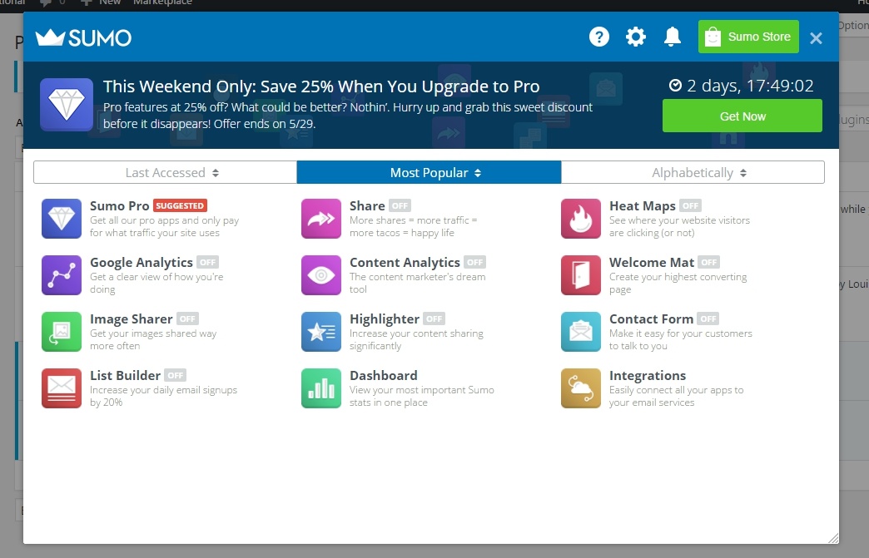Toggle the Image Sharer OFF badge
869x558 pixels.
click(187, 319)
